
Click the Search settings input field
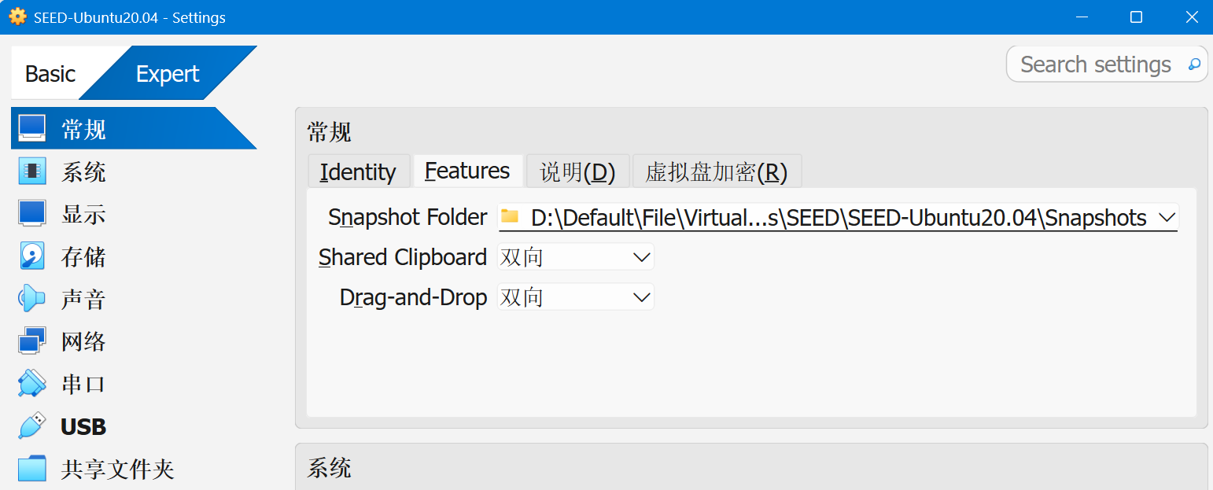[x=1095, y=64]
